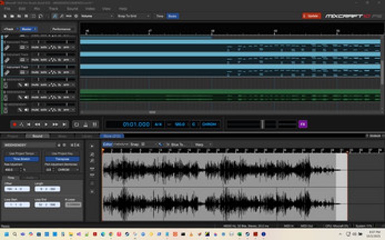Click the Offset input field
Viewport: 385px width, 240px height.
click(17, 189)
